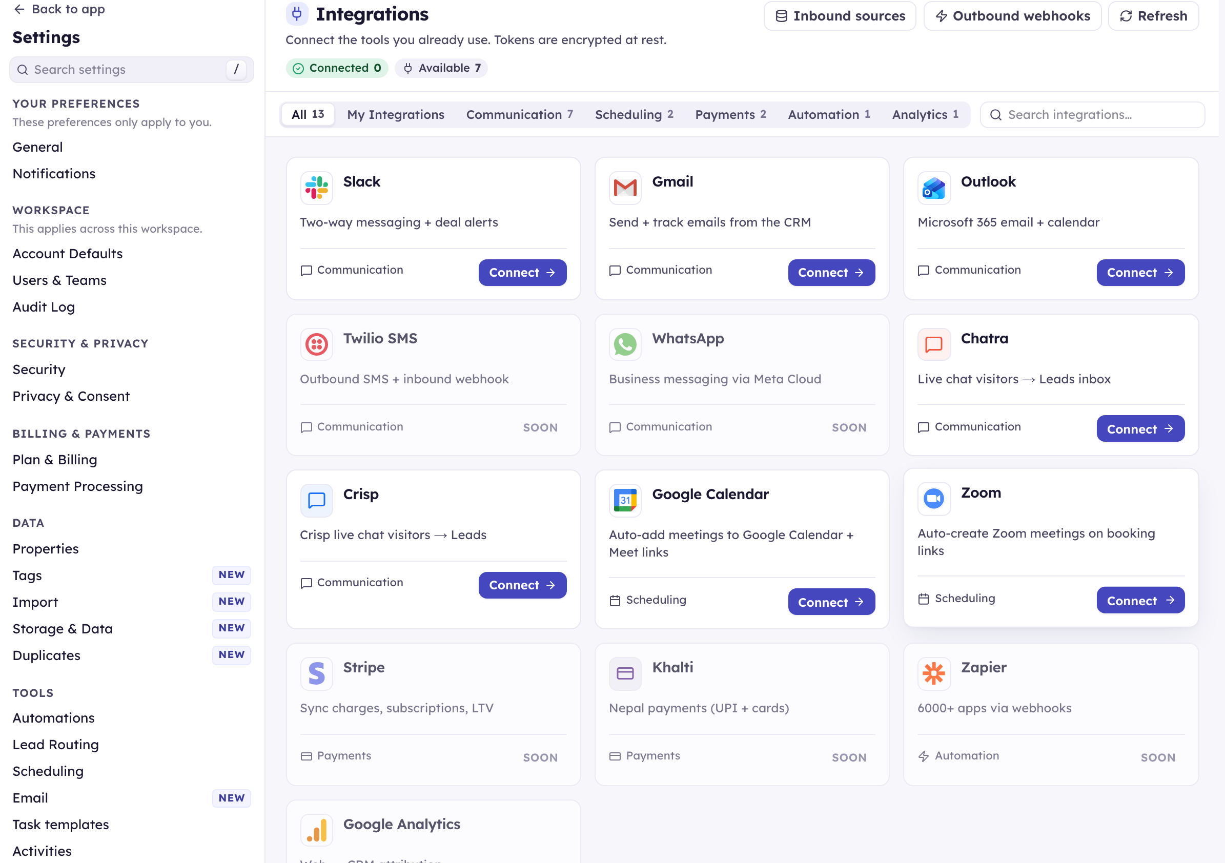
Task: Switch to the All integrations tab
Action: pos(308,115)
